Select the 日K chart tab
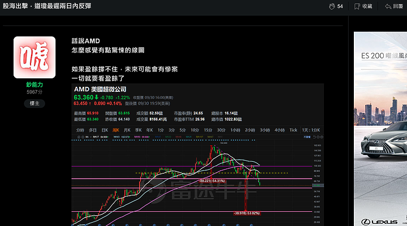407x226 pixels. point(105,130)
